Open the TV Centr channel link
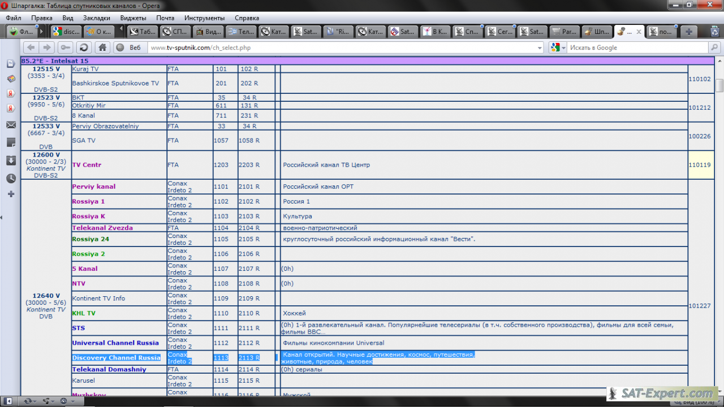 coord(87,165)
